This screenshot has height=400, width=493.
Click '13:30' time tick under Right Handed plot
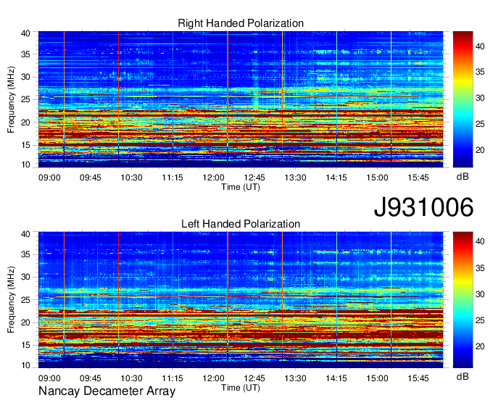(295, 178)
